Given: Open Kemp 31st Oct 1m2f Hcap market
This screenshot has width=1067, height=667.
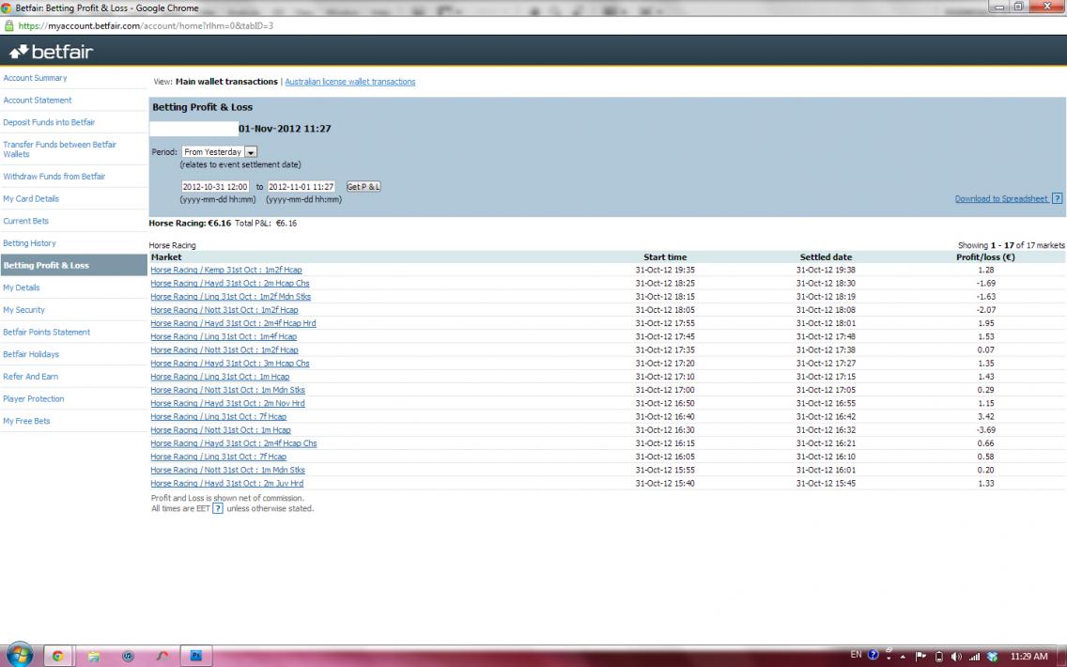Looking at the screenshot, I should (x=226, y=271).
